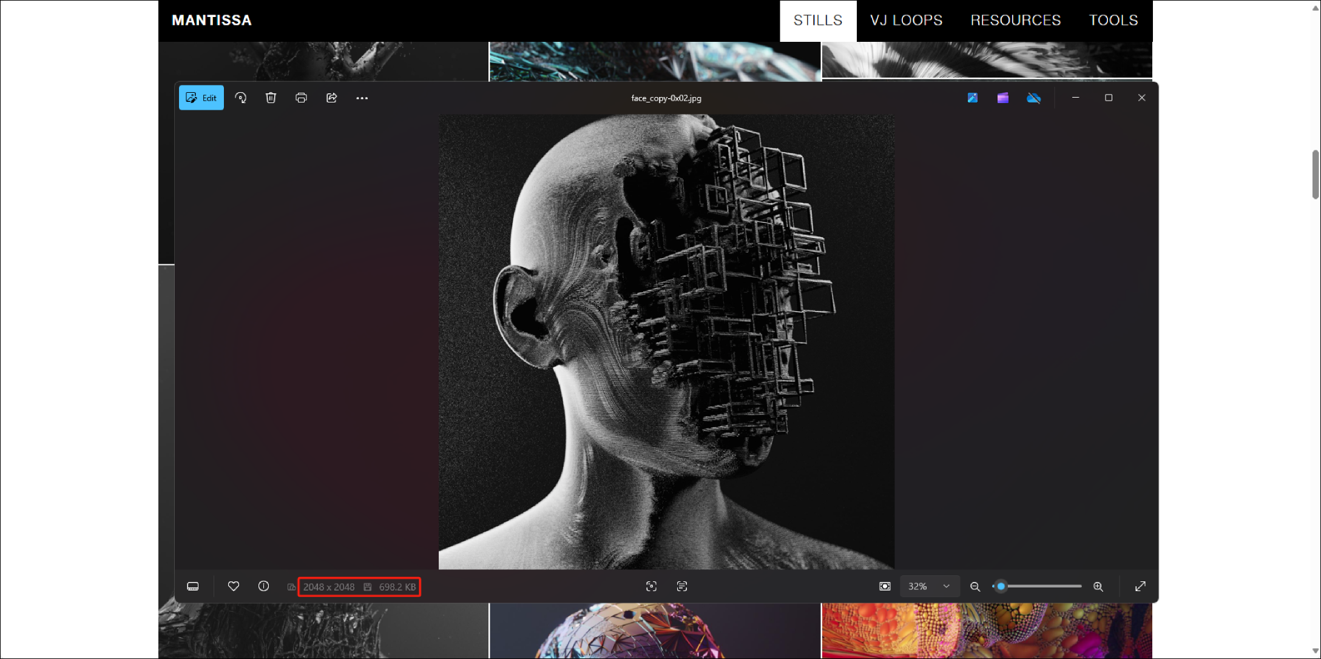Open the three-dots See more menu

point(362,98)
